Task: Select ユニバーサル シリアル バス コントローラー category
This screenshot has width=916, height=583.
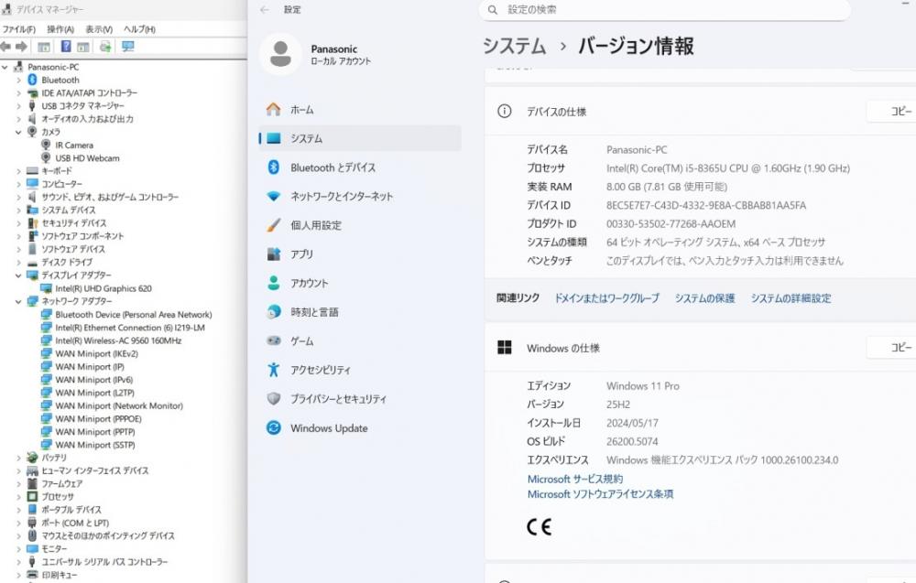Action: click(x=104, y=562)
